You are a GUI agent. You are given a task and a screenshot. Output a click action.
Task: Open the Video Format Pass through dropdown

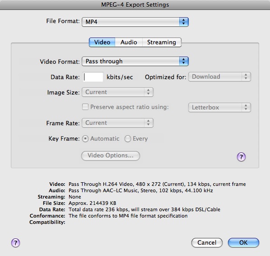[135, 61]
